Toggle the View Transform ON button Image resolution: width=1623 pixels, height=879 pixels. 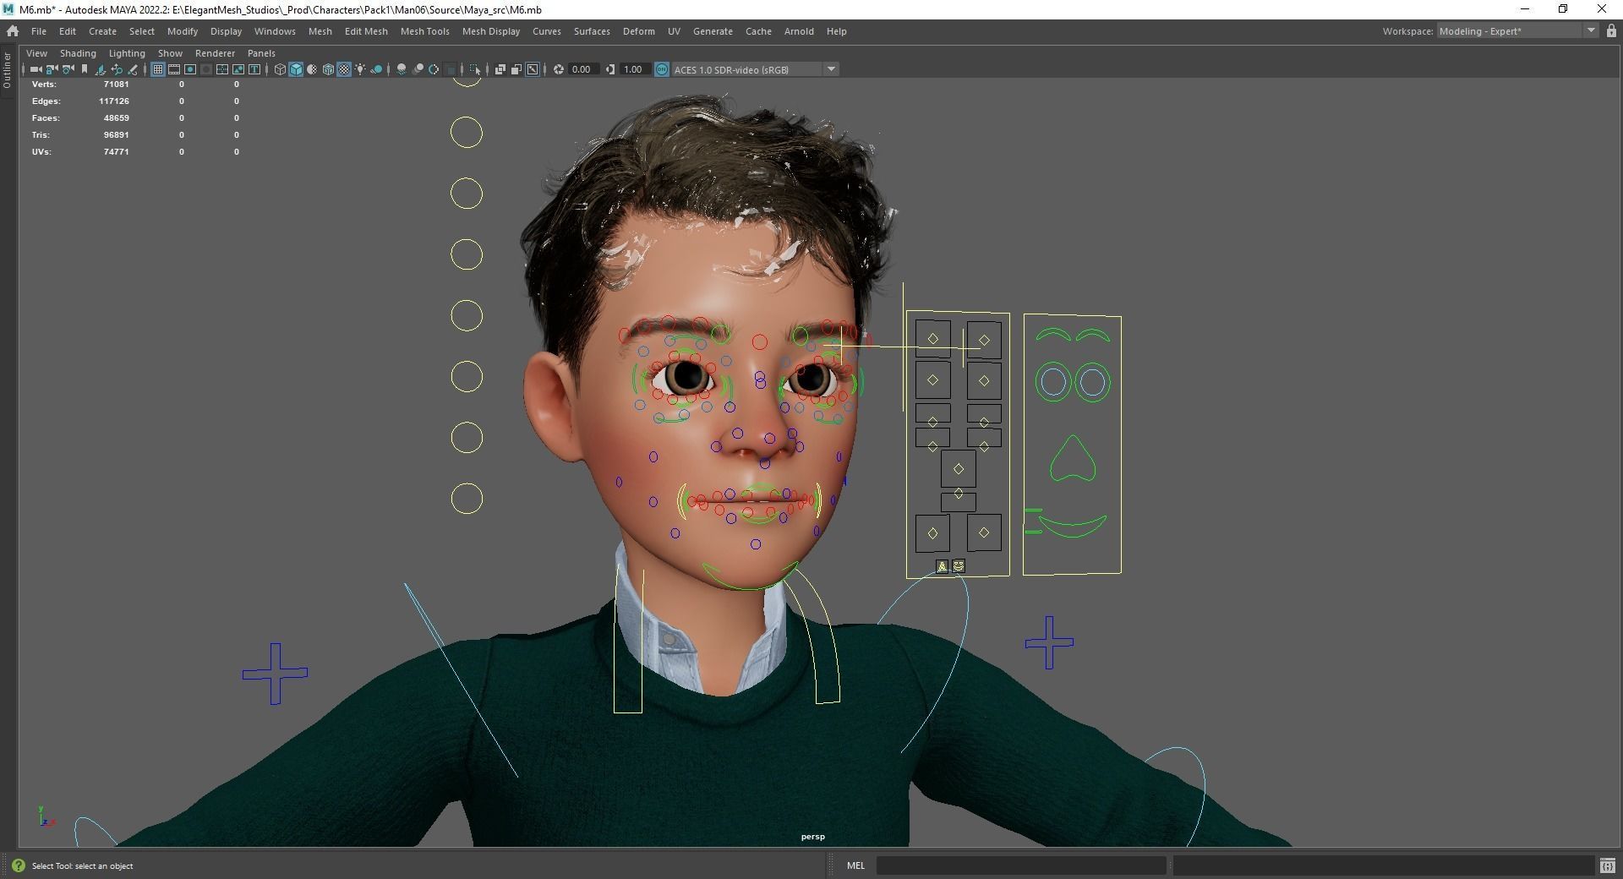662,69
